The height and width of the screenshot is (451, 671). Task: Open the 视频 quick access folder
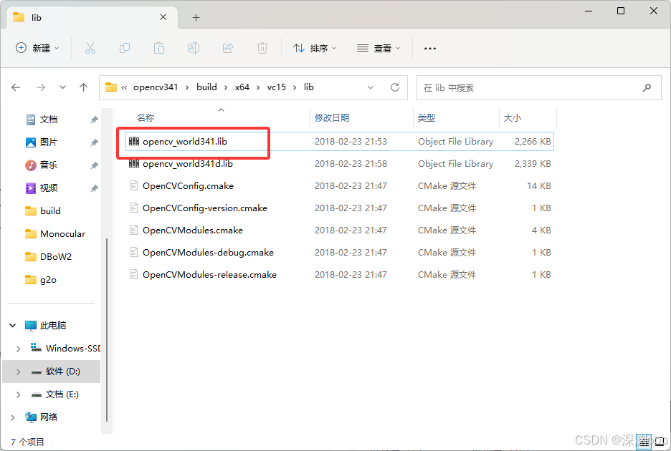[x=42, y=188]
